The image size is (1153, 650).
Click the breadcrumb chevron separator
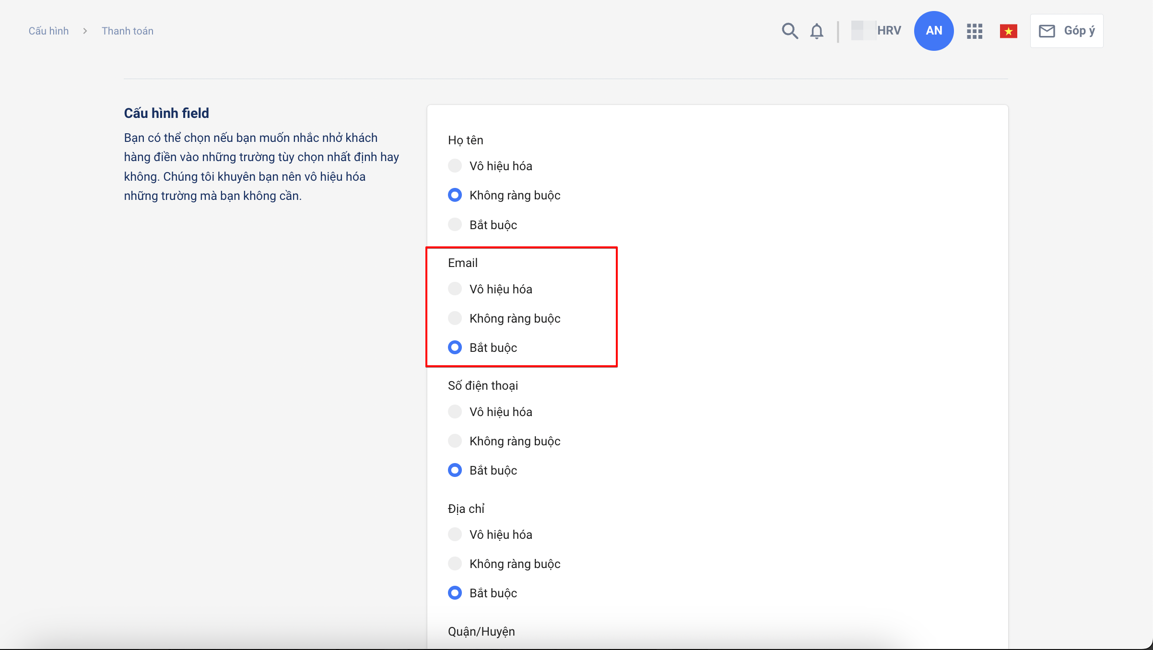(85, 31)
